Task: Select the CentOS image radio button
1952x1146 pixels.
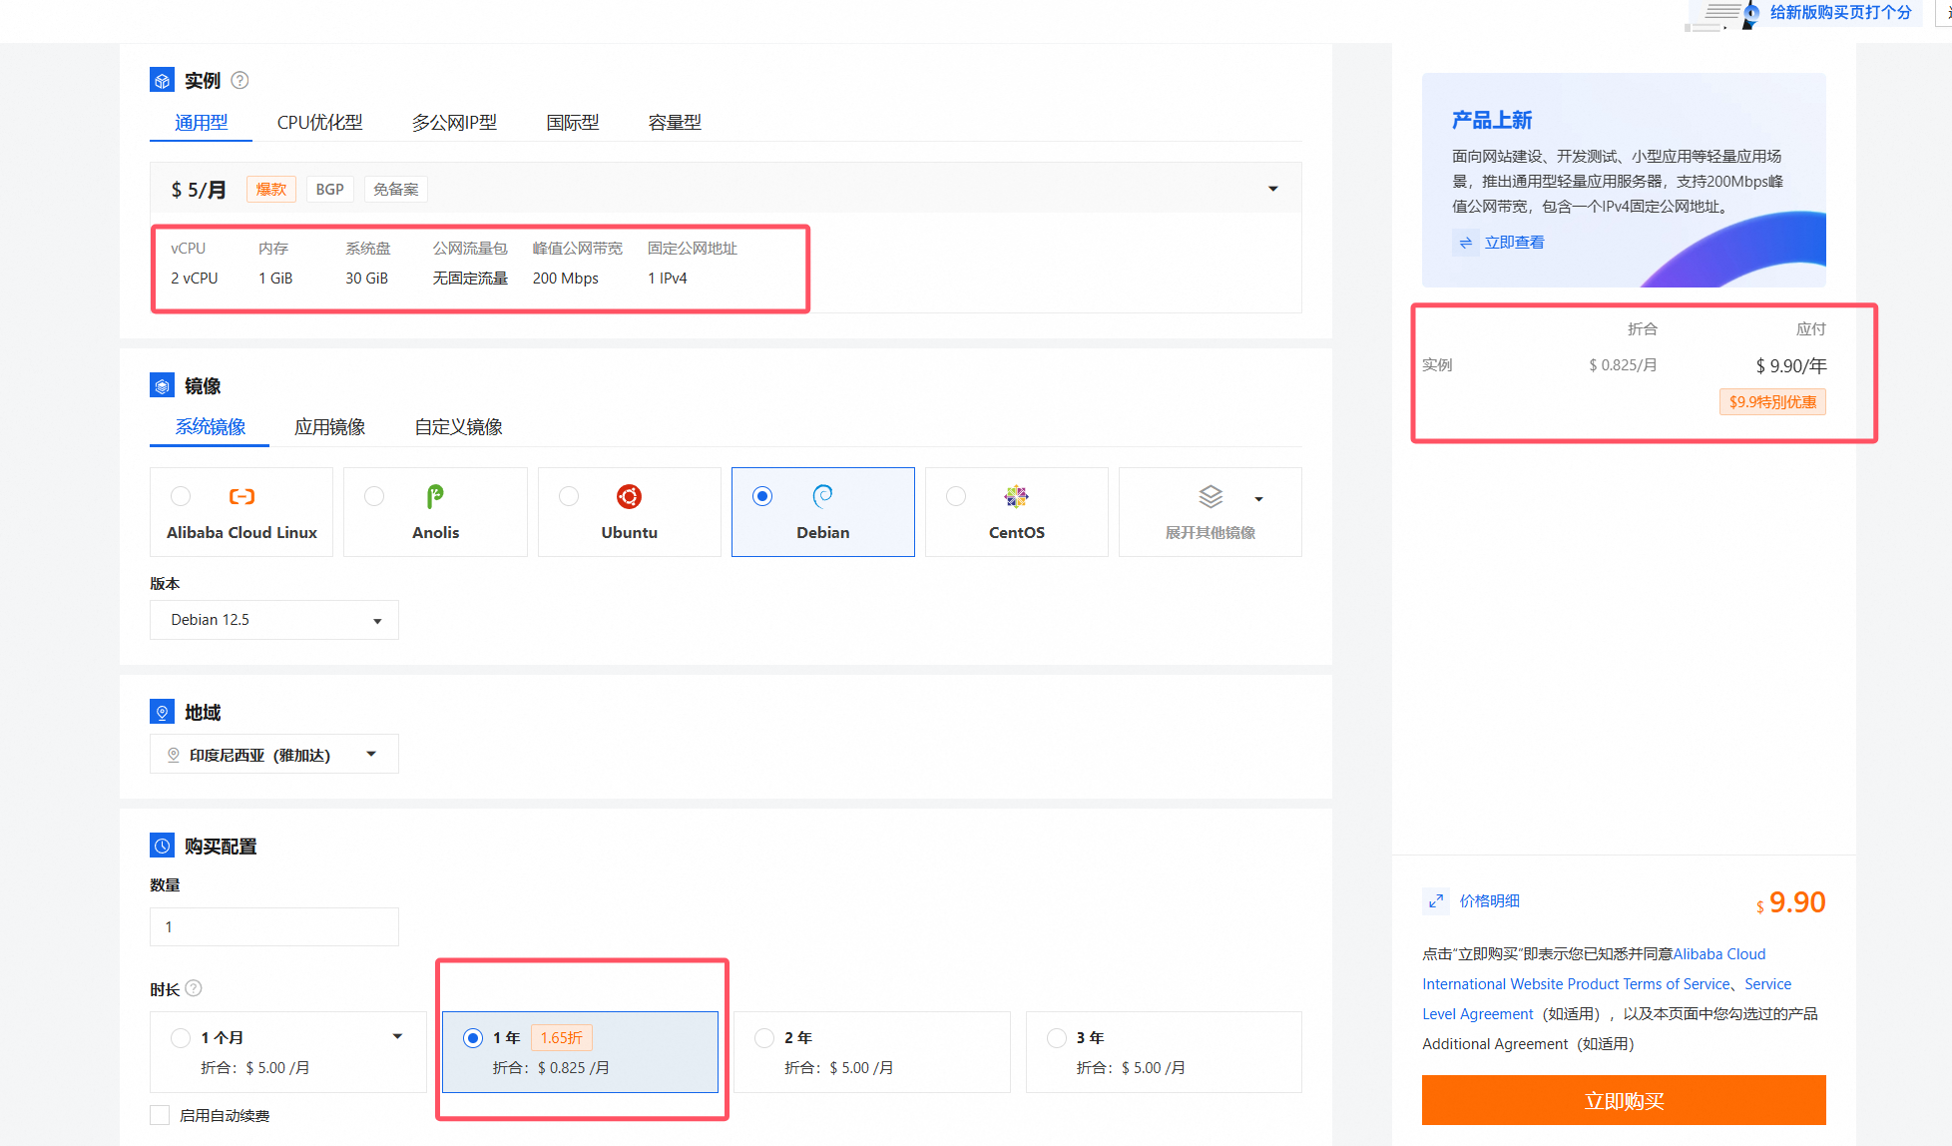Action: click(x=955, y=496)
